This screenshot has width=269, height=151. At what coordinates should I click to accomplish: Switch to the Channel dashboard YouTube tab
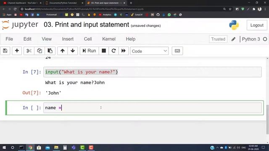pyautogui.click(x=22, y=3)
